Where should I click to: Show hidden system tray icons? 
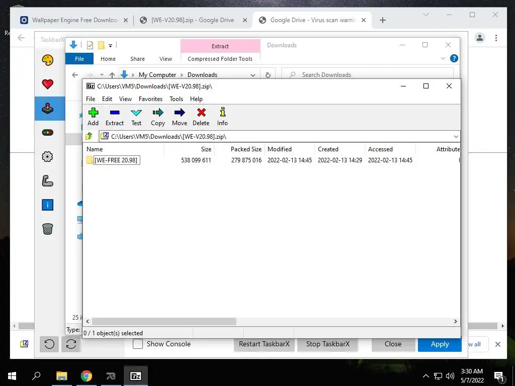tap(425, 376)
